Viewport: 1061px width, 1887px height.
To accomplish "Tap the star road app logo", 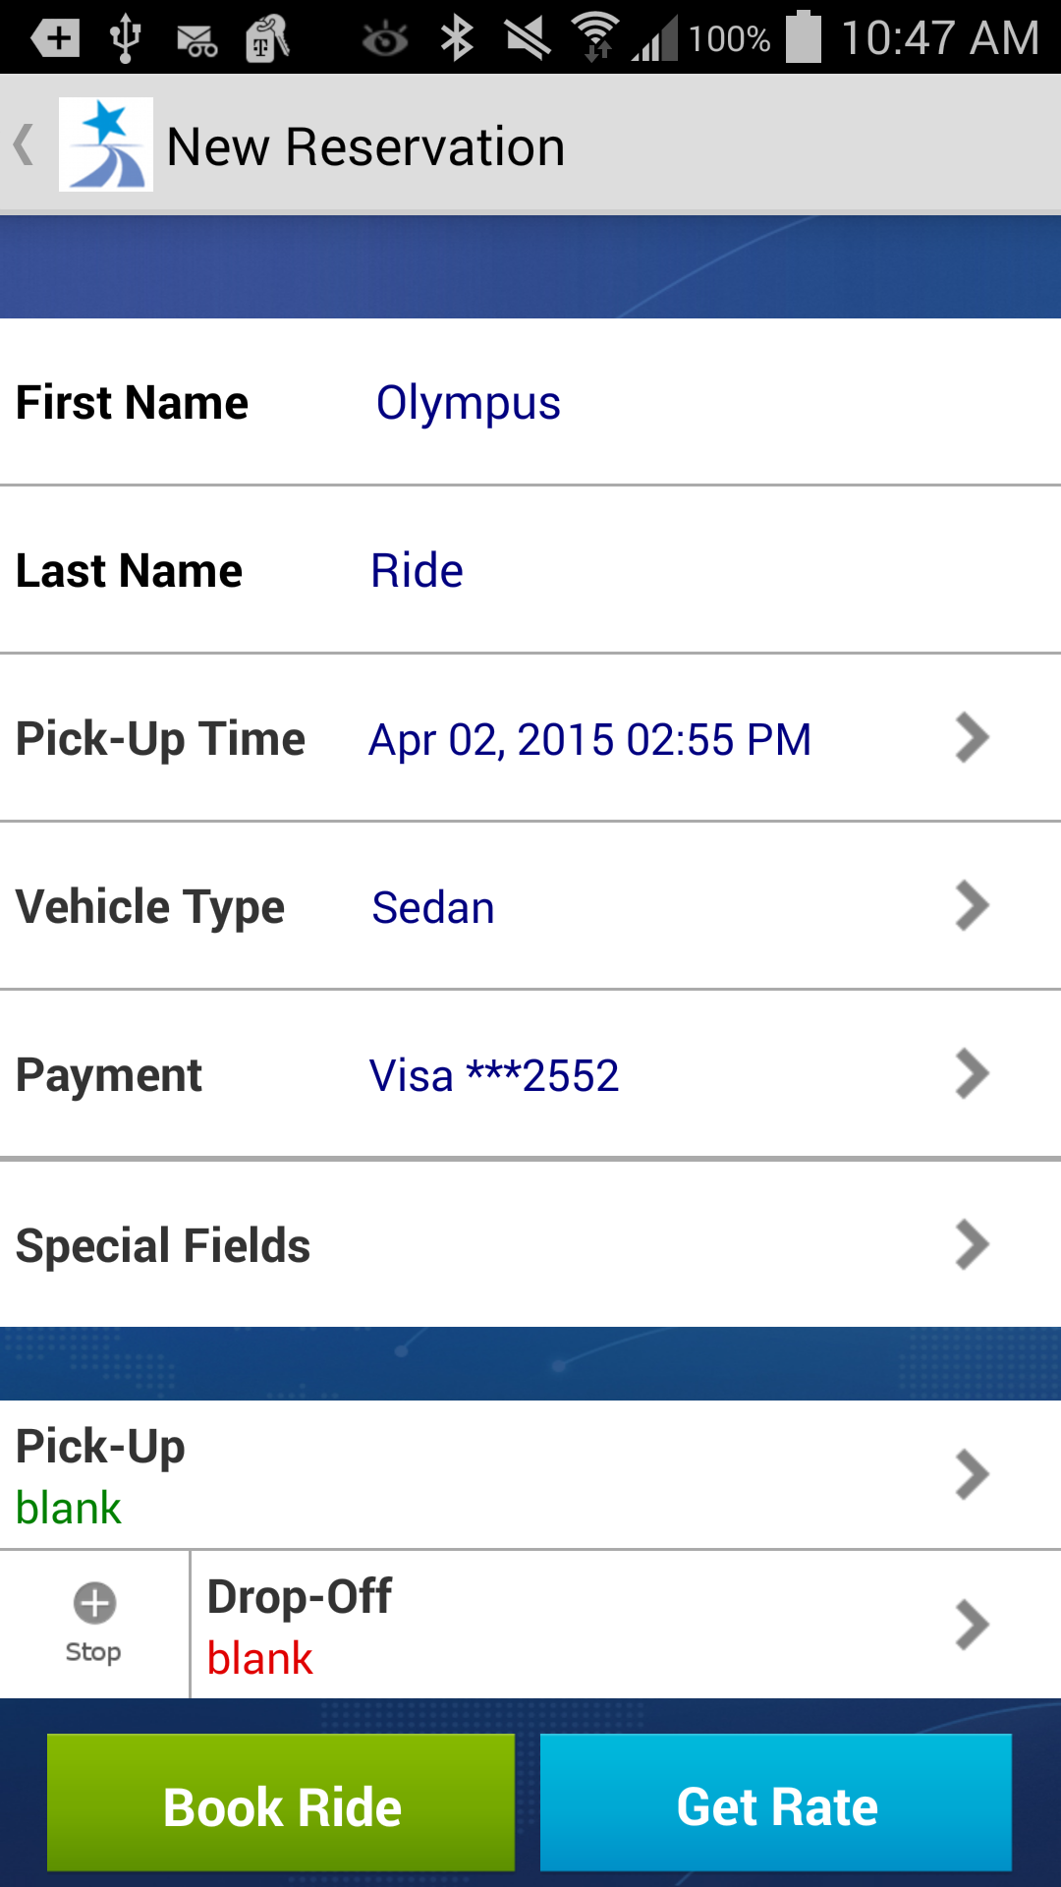I will tap(106, 144).
